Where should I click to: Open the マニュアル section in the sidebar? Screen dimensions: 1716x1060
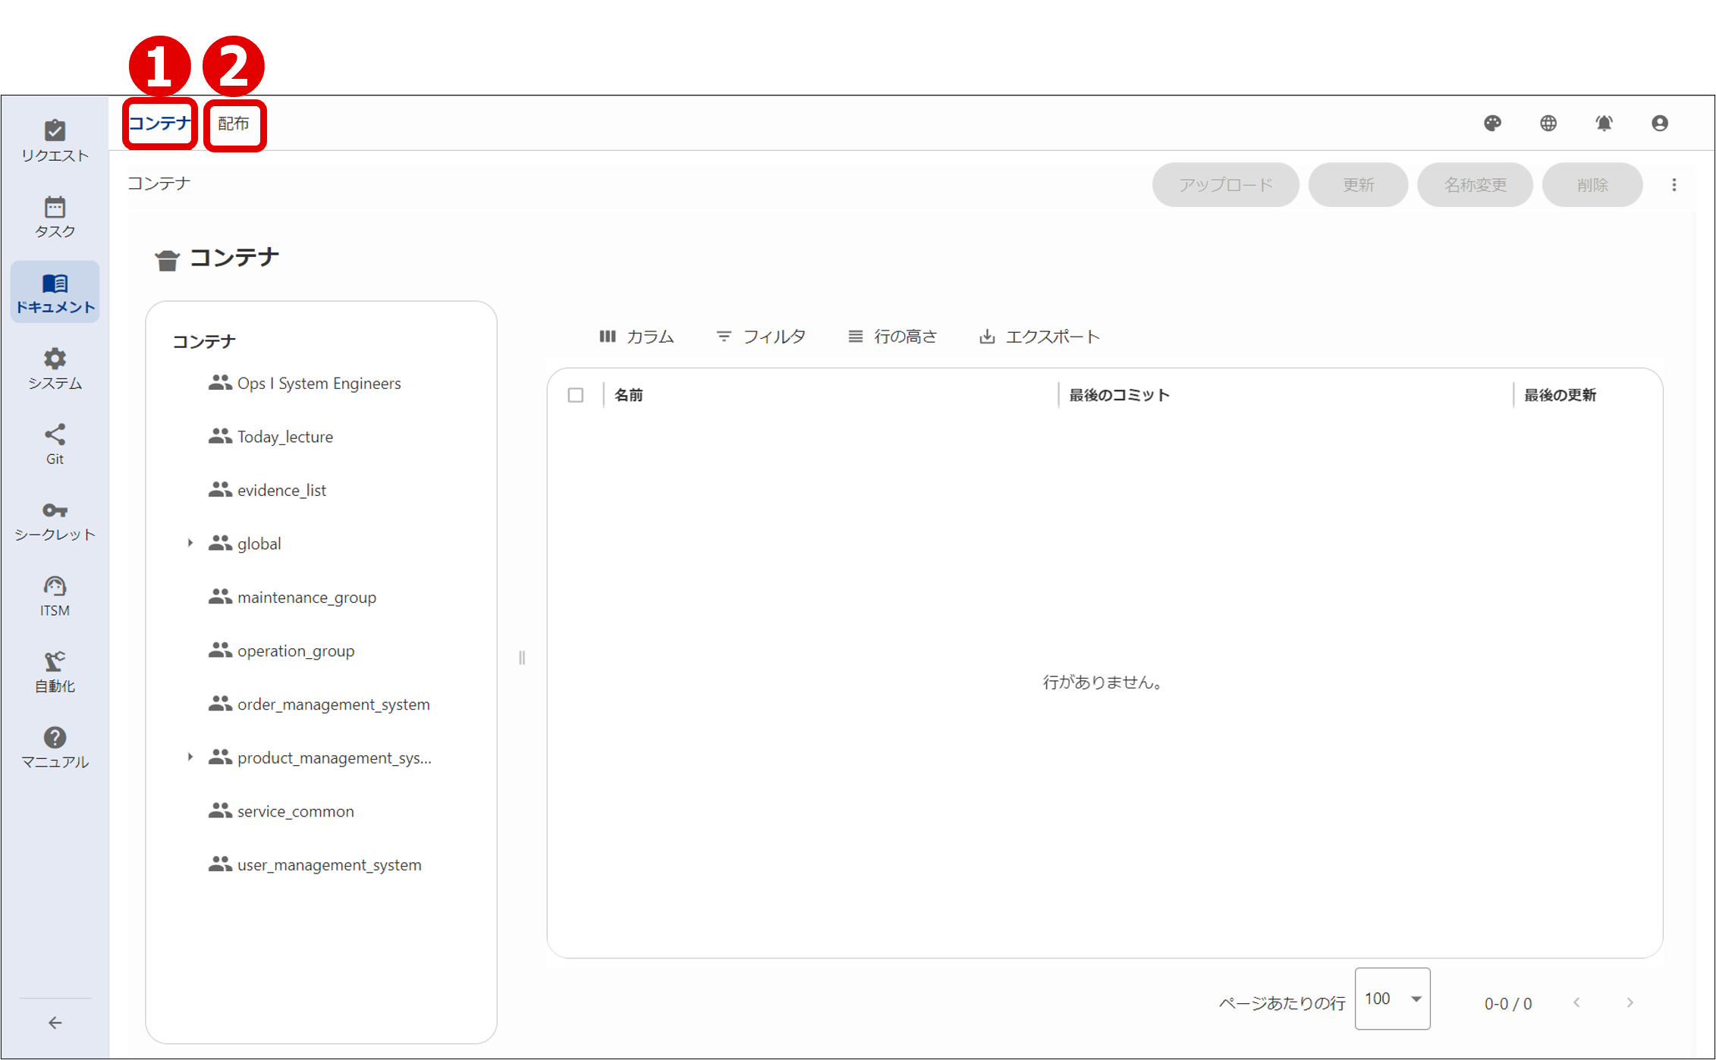[54, 747]
